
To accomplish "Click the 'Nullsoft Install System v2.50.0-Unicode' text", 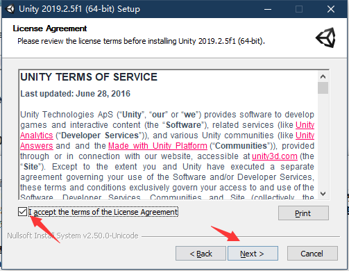I will [73, 236].
